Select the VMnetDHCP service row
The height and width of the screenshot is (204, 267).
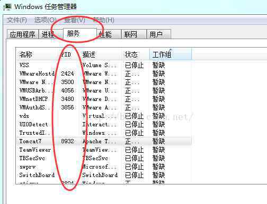(x=104, y=99)
